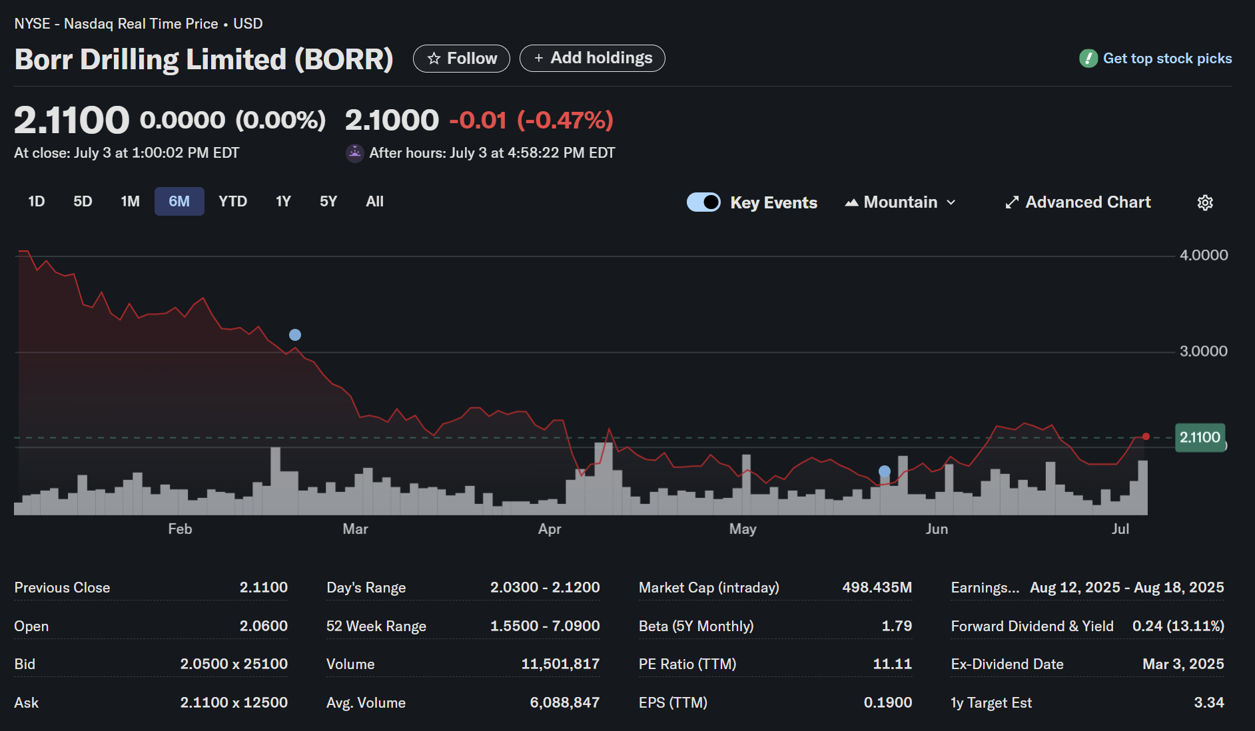This screenshot has width=1255, height=731.
Task: Click the Jul x-axis label
Action: (1120, 529)
